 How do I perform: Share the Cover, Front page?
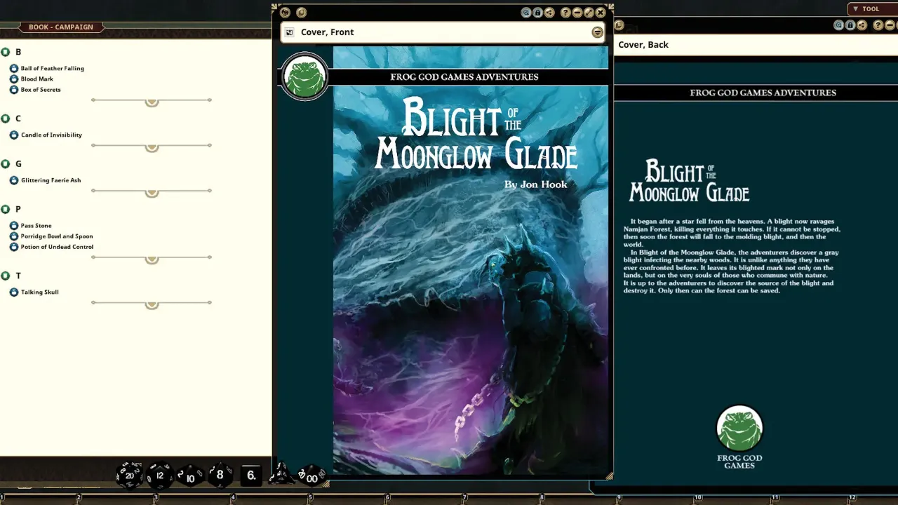point(549,13)
